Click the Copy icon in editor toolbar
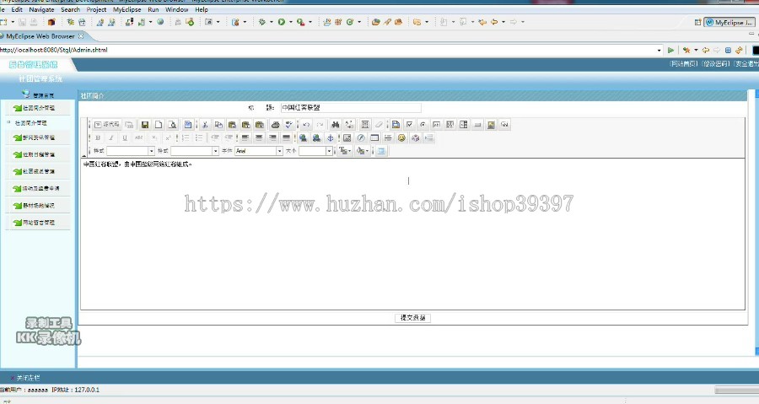759x404 pixels. tap(218, 125)
